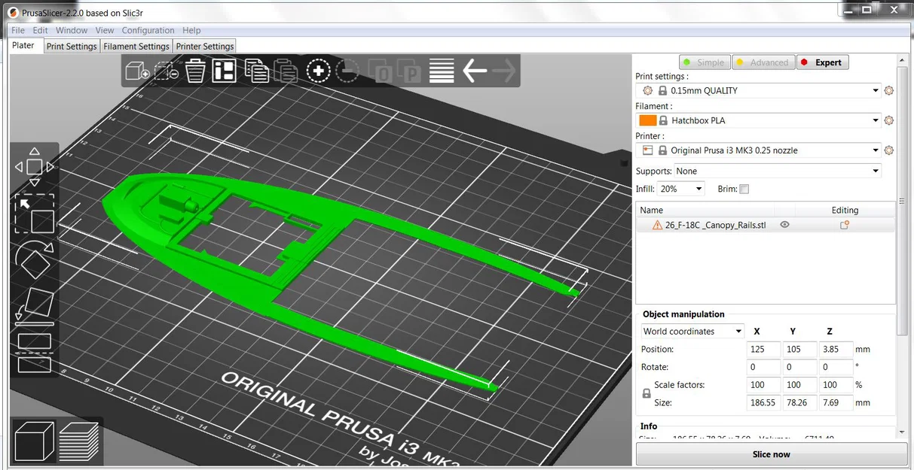Select the Rotate gizmo tool
914x470 pixels.
[35, 260]
